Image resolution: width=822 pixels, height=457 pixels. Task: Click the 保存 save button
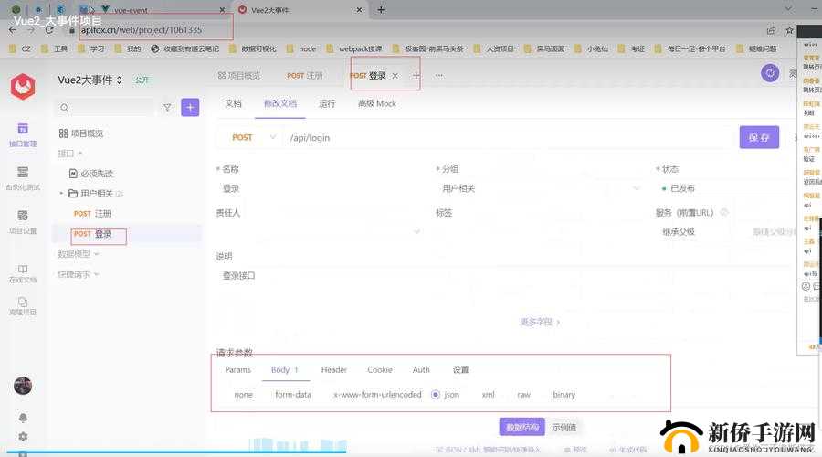[x=759, y=137]
